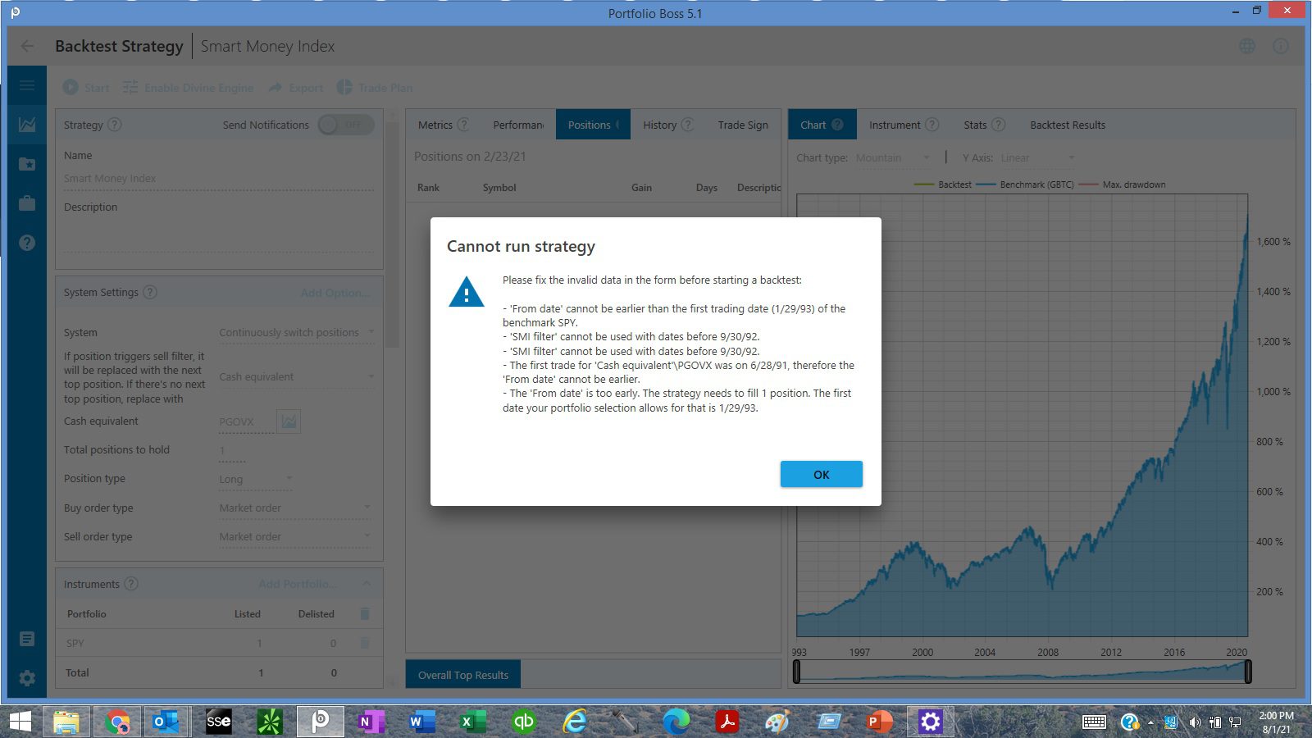Open the log notes icon in the sidebar
The image size is (1312, 738).
pos(27,639)
